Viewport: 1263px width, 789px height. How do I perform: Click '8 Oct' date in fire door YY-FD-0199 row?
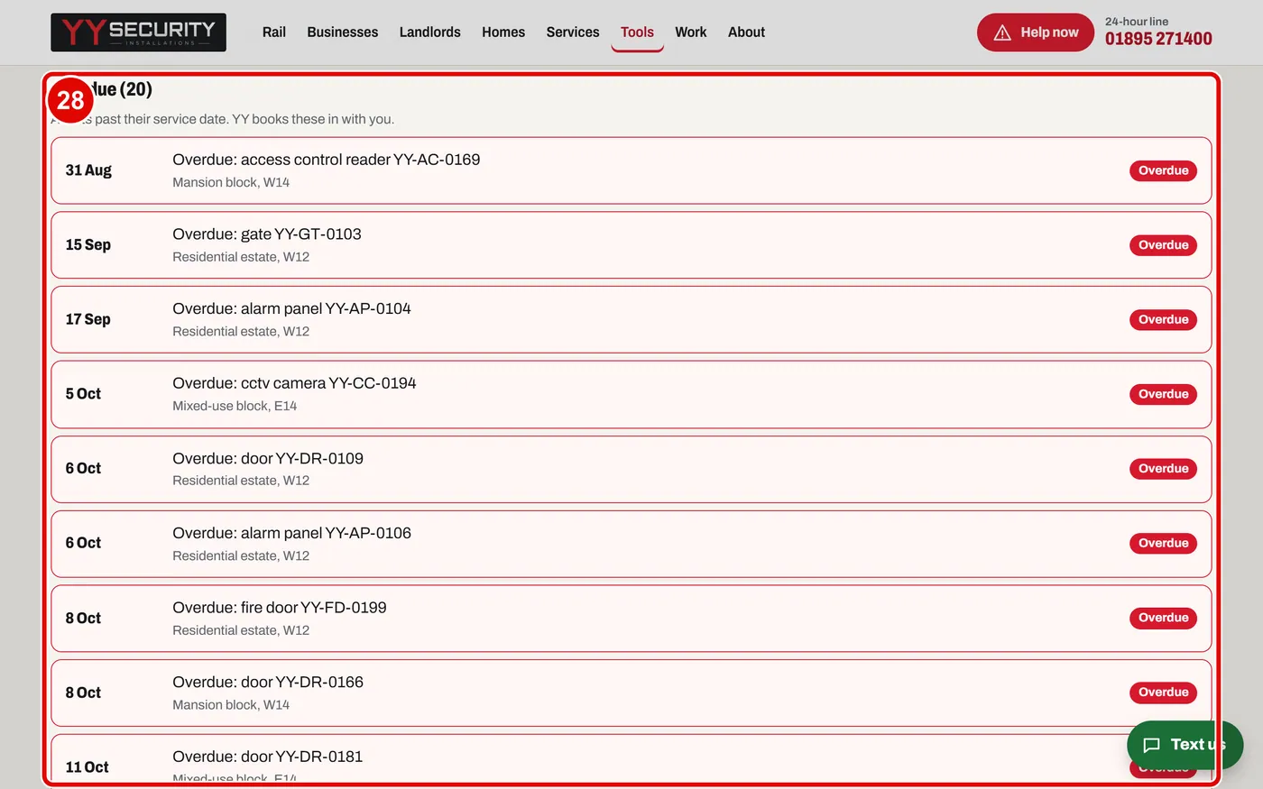(x=83, y=619)
